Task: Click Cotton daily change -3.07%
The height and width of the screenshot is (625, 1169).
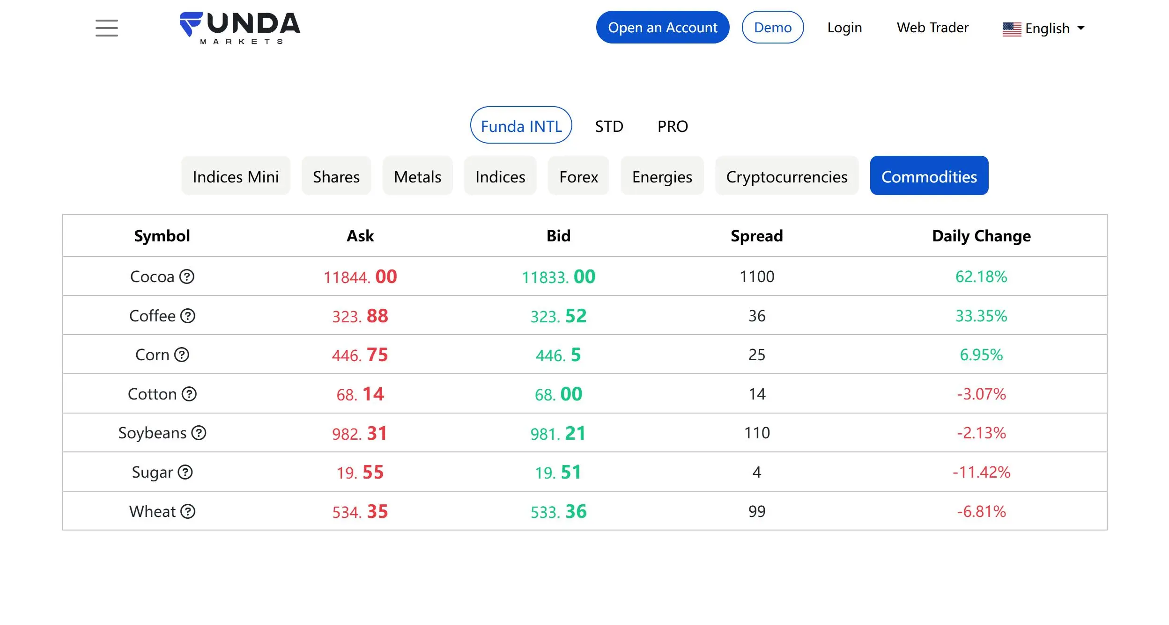Action: pyautogui.click(x=981, y=394)
